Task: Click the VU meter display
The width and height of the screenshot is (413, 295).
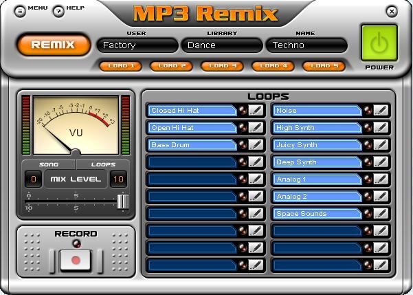Action: [x=76, y=125]
